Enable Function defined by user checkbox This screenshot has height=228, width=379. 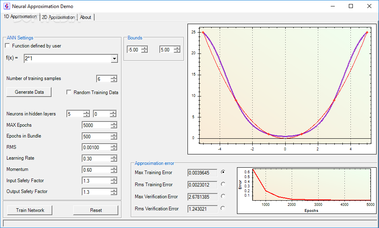pos(8,46)
